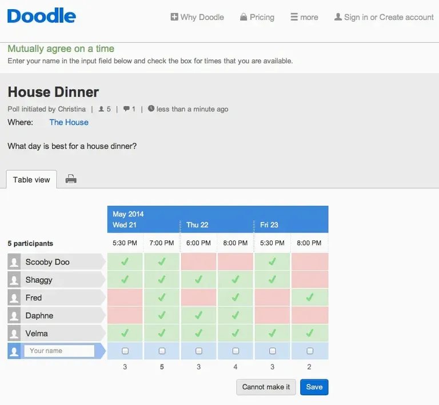Click Velma's avatar icon
The height and width of the screenshot is (405, 439).
pyautogui.click(x=15, y=334)
